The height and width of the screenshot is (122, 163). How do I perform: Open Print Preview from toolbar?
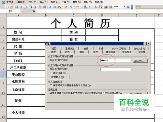(35, 7)
